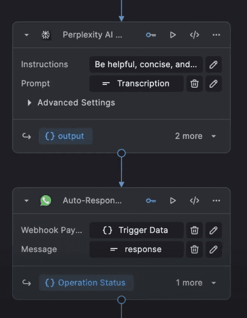247x318 pixels.
Task: Click the Be helpful, concise instructions field
Action: click(146, 64)
